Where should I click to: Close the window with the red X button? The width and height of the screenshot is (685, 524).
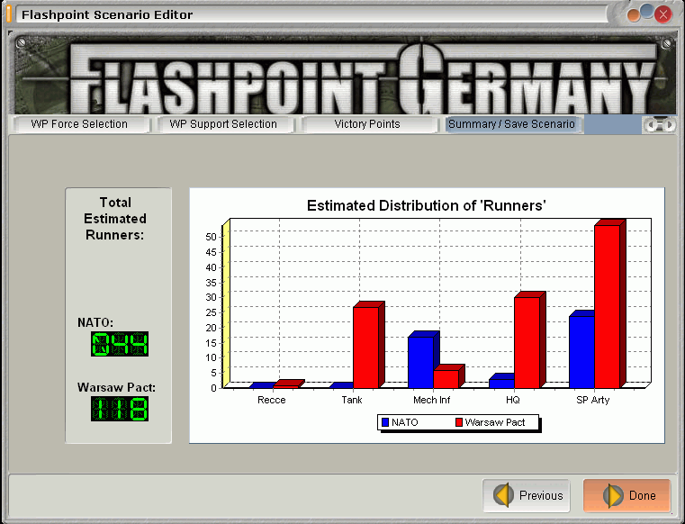[663, 15]
